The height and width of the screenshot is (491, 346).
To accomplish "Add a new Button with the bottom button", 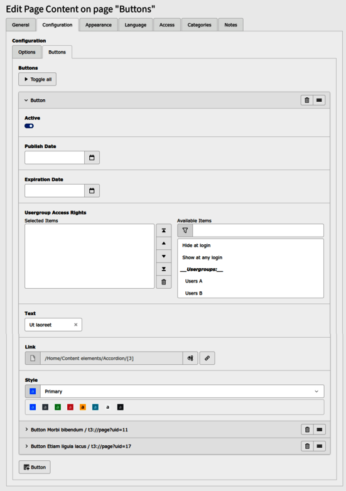I will [x=35, y=467].
